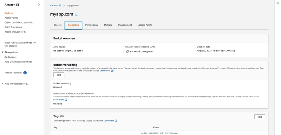Viewport: 281px width, 135px height.
Task: Click the myapp.com breadcrumb text
Action: coord(73,6)
